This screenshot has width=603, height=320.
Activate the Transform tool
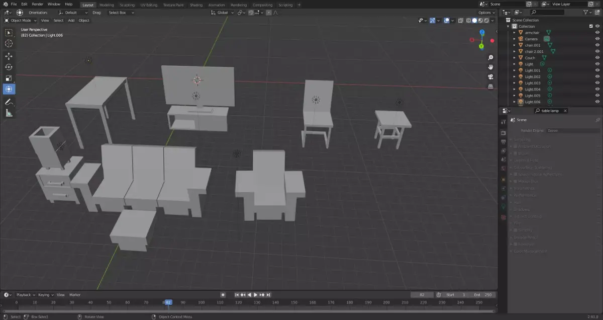[x=9, y=89]
